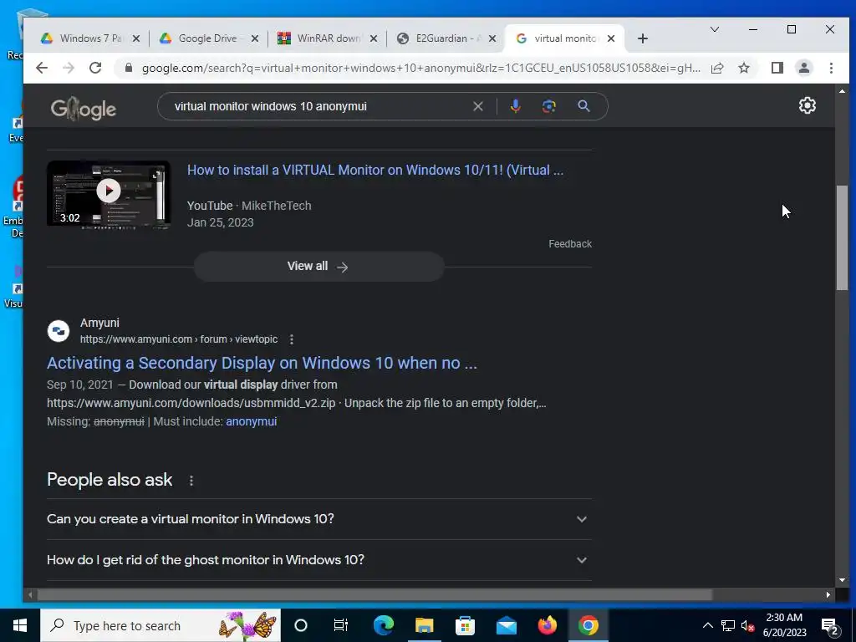856x642 pixels.
Task: Open People also ask options menu
Action: point(191,481)
